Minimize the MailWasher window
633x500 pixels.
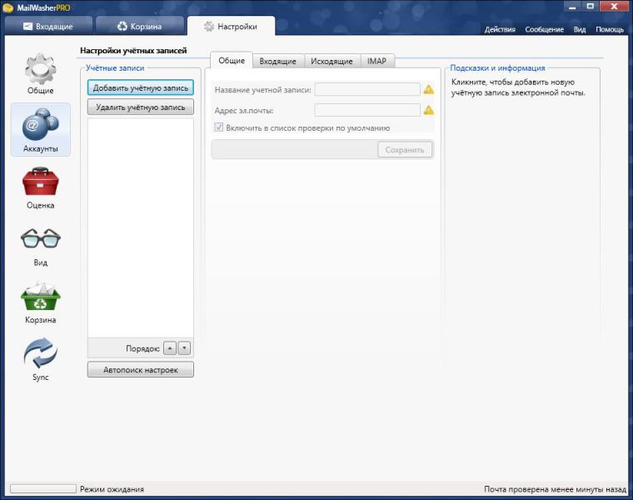[572, 7]
